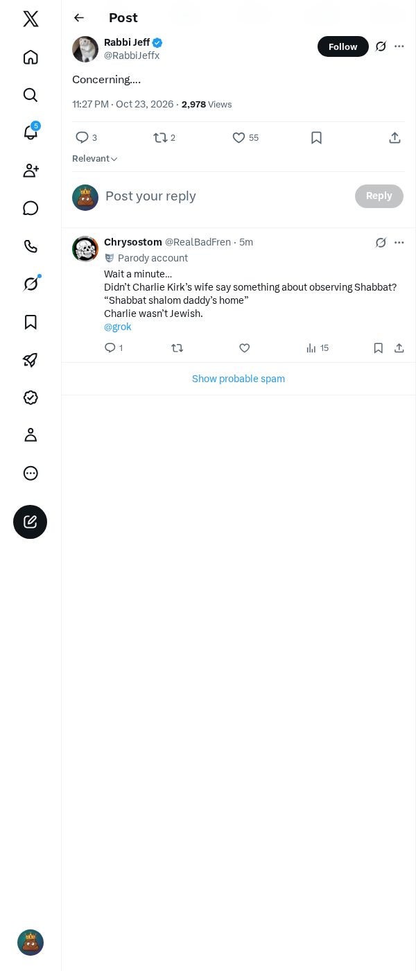416x971 pixels.
Task: Follow Rabbi Jeff
Action: tap(343, 46)
